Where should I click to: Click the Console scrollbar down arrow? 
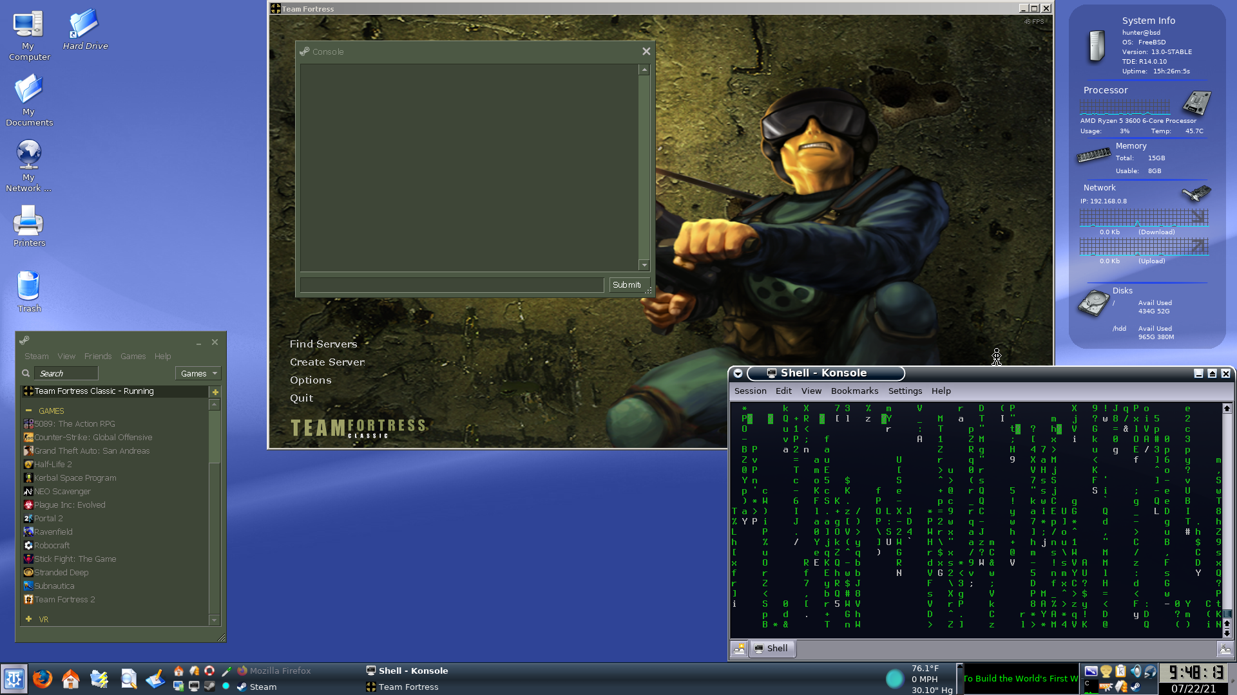click(x=644, y=265)
